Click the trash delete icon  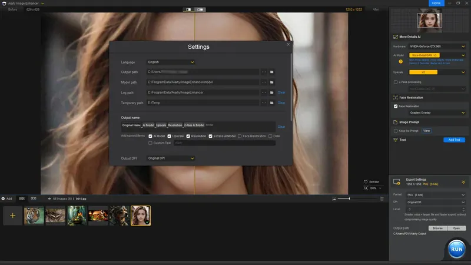tap(382, 199)
